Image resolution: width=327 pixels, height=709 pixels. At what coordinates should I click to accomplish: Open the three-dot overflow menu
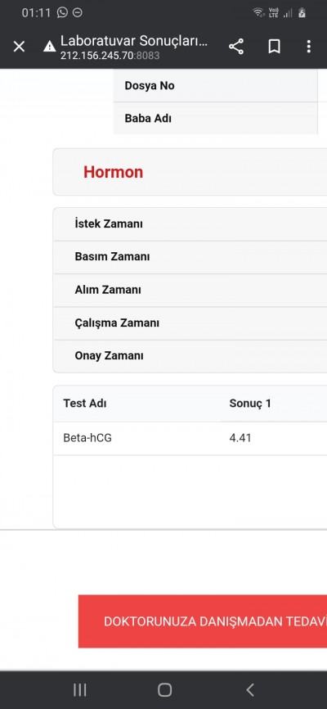pos(308,47)
